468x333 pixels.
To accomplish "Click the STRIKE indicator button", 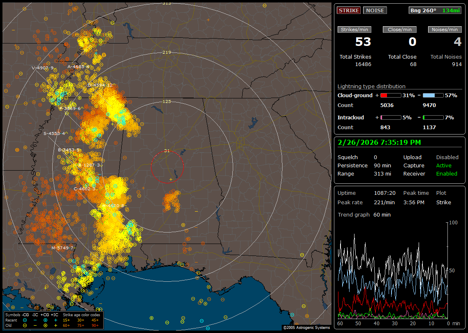I will (349, 11).
